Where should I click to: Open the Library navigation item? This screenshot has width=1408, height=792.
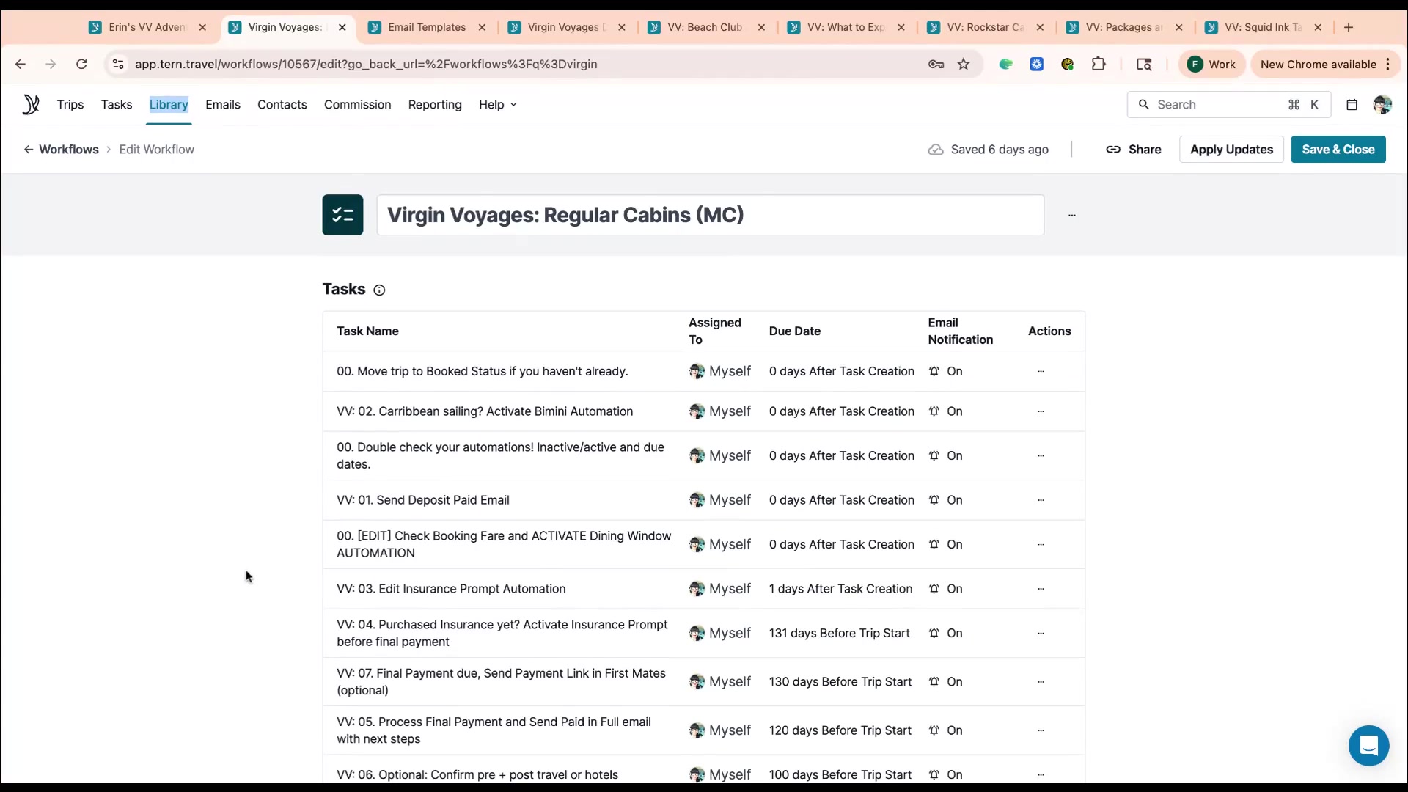click(169, 105)
